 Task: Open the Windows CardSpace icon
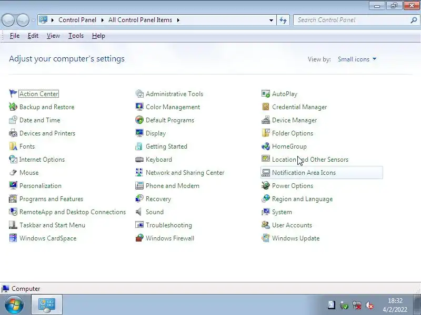(13, 238)
